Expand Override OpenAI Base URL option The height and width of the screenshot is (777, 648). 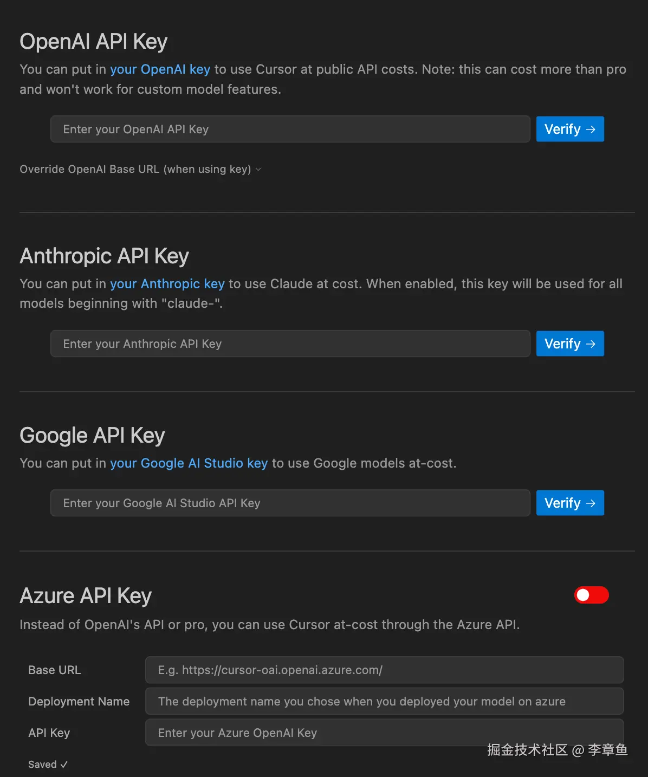[x=140, y=169]
